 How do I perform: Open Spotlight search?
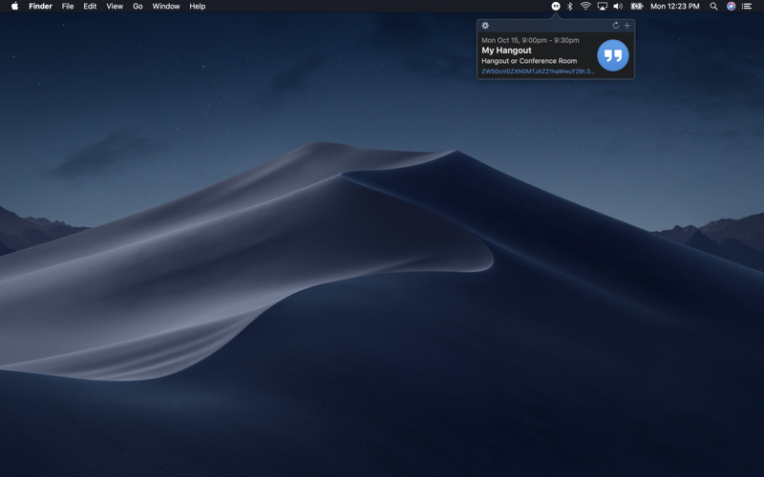(713, 7)
